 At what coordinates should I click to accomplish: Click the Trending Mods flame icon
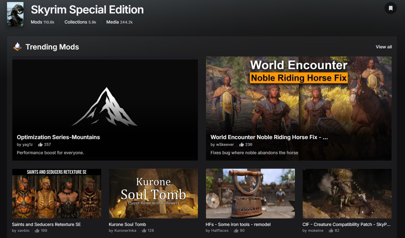pyautogui.click(x=17, y=47)
